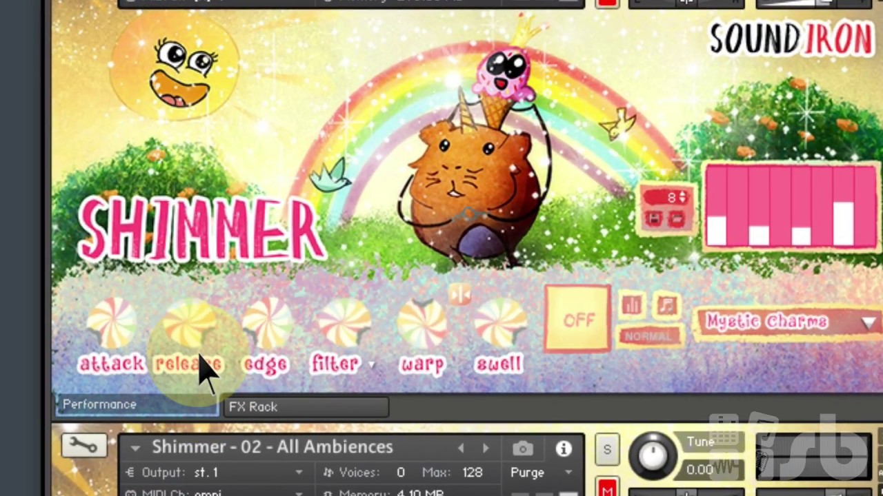
Task: Click the Shimmer - 02 - All Ambiences title
Action: pyautogui.click(x=272, y=447)
